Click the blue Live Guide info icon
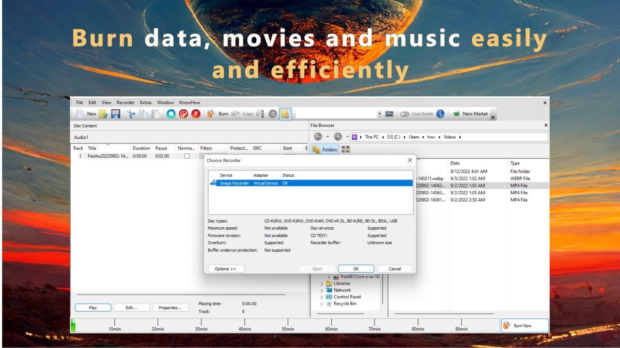This screenshot has width=620, height=348. coord(440,114)
